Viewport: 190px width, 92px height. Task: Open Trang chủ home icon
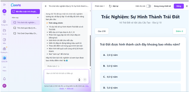[4, 21]
